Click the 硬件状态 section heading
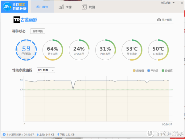Screen dimensions: 185x139 (19, 31)
